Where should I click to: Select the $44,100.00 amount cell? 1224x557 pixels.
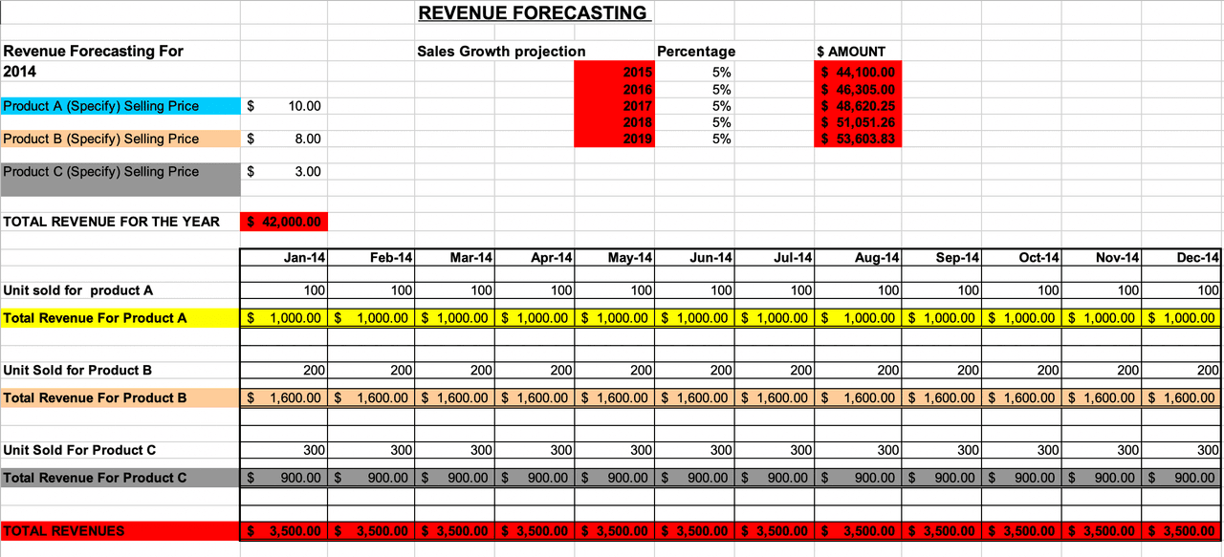point(858,73)
